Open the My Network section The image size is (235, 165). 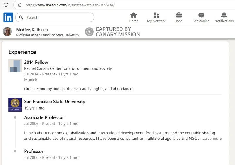coord(156,18)
